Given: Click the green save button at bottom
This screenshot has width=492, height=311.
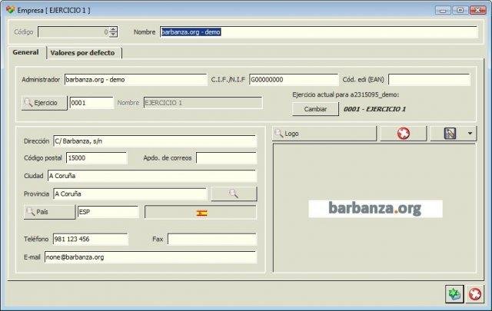Looking at the screenshot, I should click(454, 294).
